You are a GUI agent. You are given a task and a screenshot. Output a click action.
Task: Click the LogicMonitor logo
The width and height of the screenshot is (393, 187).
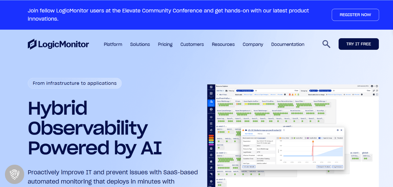pos(58,44)
